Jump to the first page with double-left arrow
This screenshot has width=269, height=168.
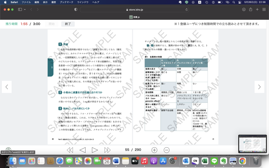point(70,150)
